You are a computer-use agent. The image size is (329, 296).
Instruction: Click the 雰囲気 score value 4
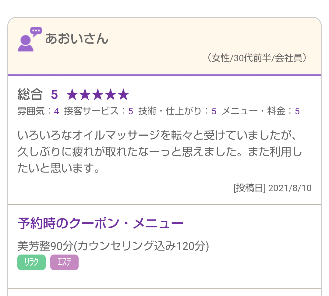[x=56, y=111]
